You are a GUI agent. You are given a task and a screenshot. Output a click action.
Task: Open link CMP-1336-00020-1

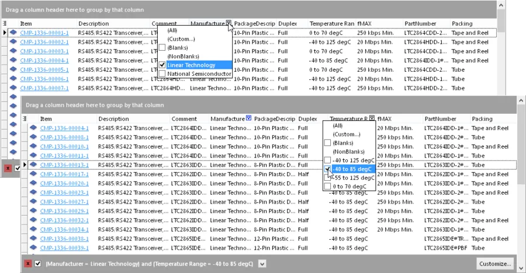[x=64, y=183]
